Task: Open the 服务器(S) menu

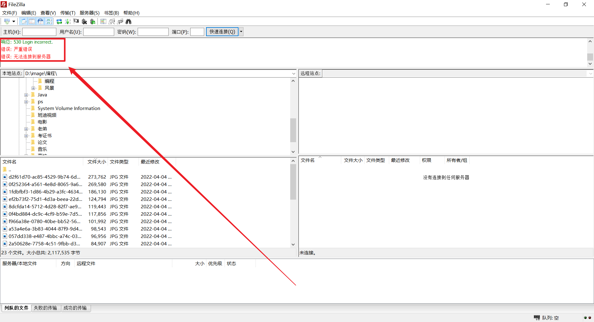Action: click(x=90, y=13)
